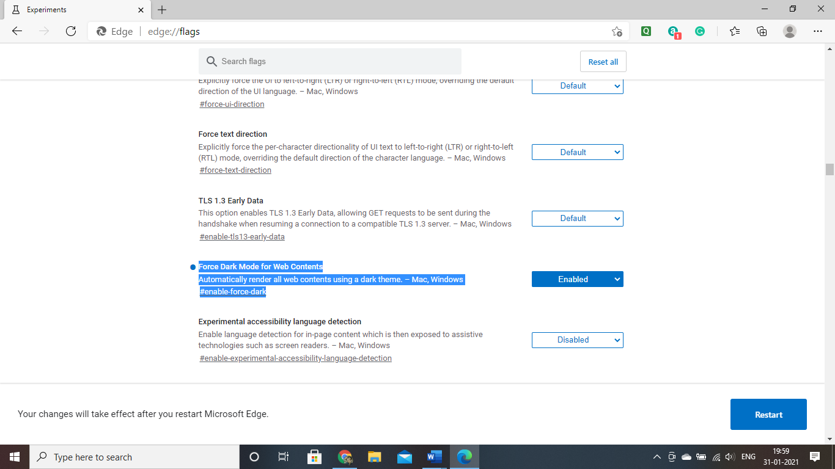This screenshot has height=469, width=835.
Task: Select the Experiments browser tab
Action: (77, 10)
